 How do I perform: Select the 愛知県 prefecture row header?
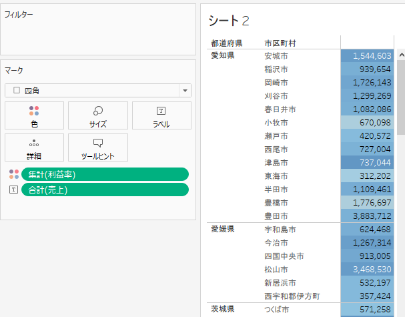click(223, 56)
